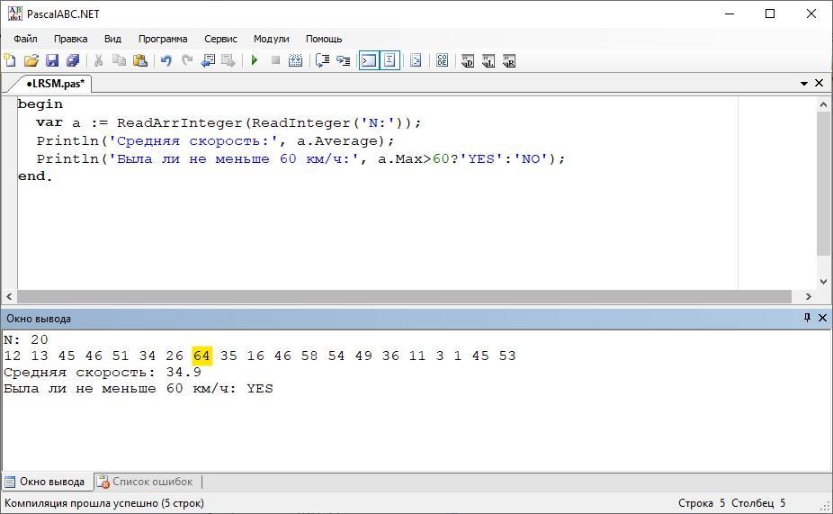Click the Step Into debug icon

click(344, 60)
